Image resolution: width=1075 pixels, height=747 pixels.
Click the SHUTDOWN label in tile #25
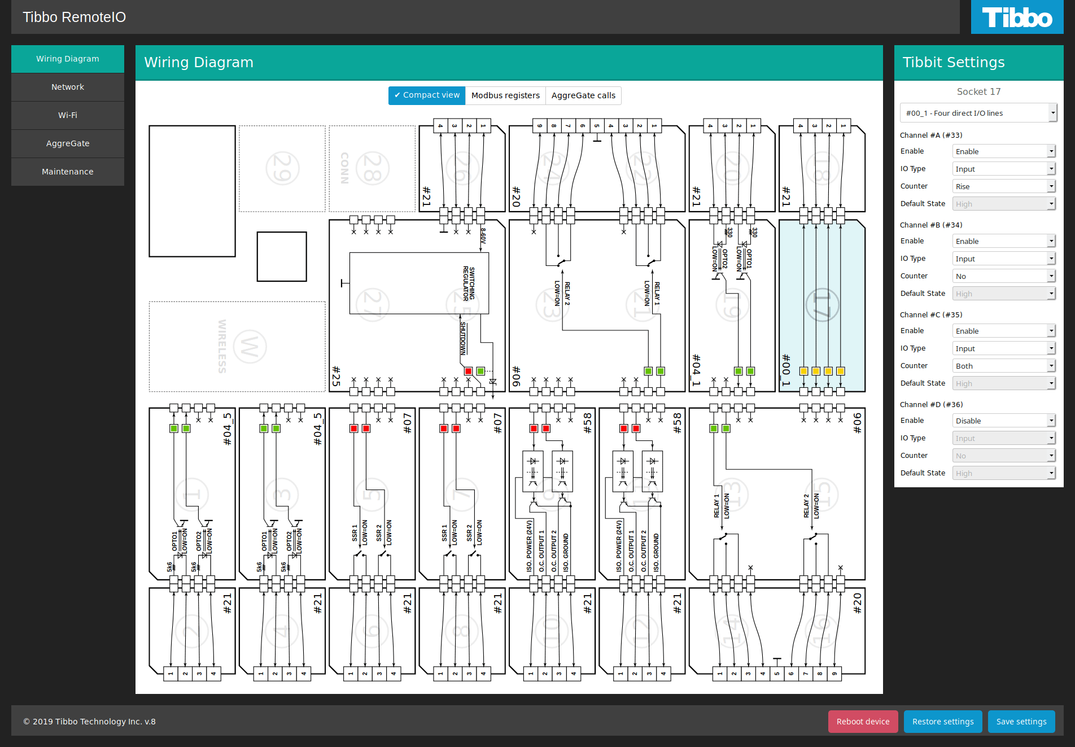pos(463,338)
